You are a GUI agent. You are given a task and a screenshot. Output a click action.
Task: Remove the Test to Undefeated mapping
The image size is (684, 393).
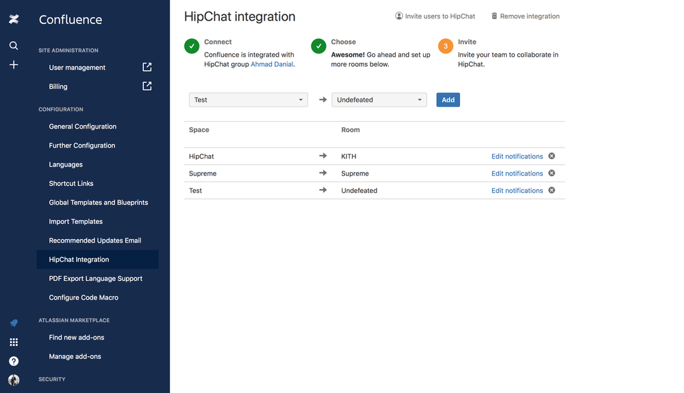coord(552,190)
